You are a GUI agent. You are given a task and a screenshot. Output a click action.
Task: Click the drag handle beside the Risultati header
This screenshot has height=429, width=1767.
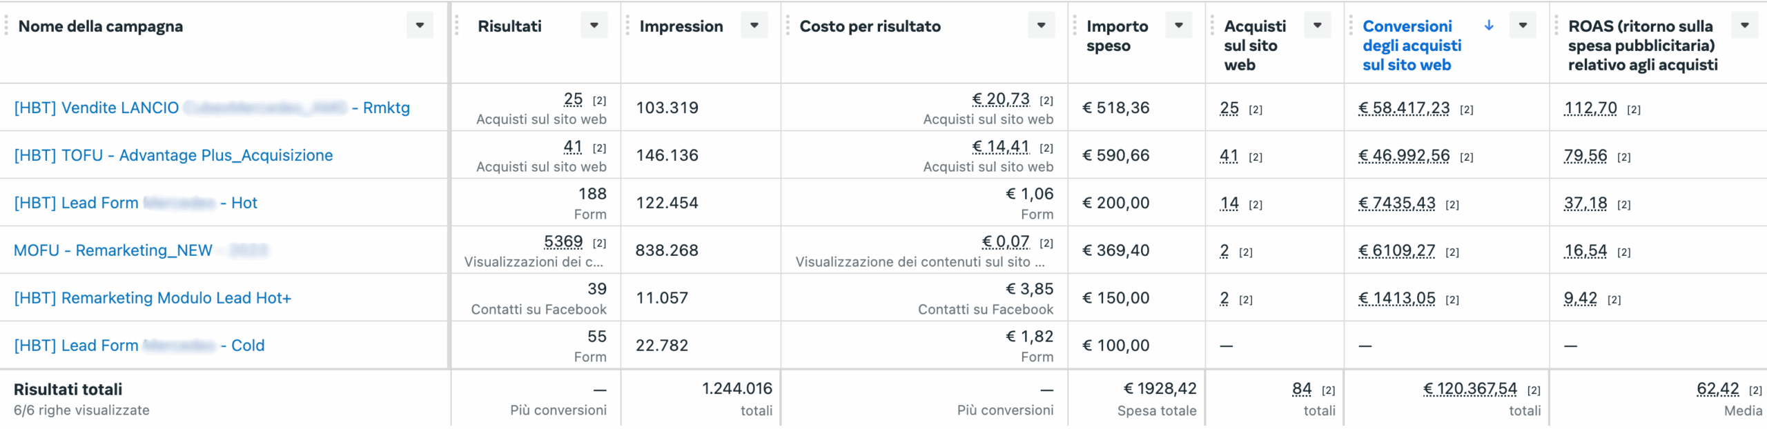pos(457,26)
